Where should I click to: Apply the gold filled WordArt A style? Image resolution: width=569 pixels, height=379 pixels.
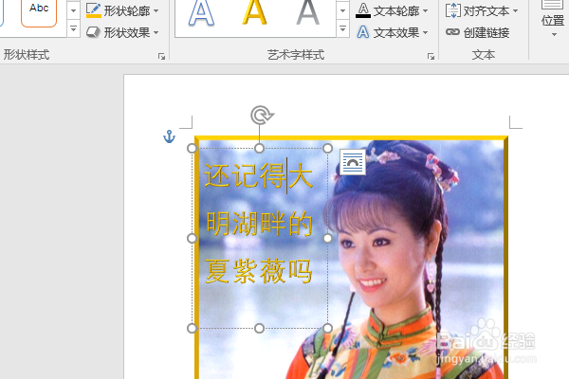tap(254, 12)
